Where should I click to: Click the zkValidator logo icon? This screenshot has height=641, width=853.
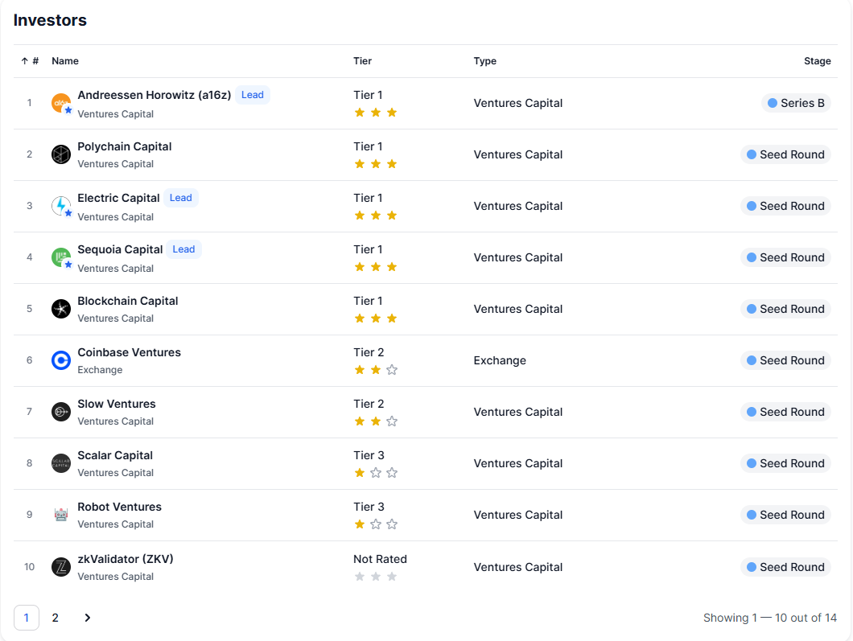[x=61, y=567]
